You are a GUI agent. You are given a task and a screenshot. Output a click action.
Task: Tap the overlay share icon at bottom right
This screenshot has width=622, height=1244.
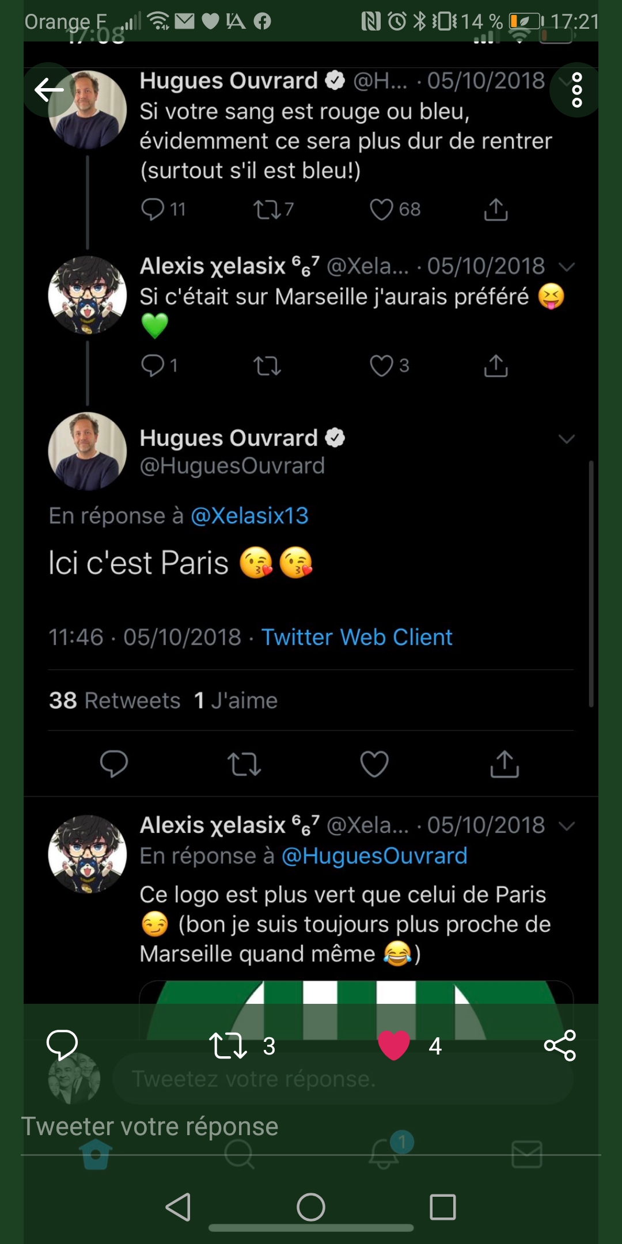click(560, 1045)
